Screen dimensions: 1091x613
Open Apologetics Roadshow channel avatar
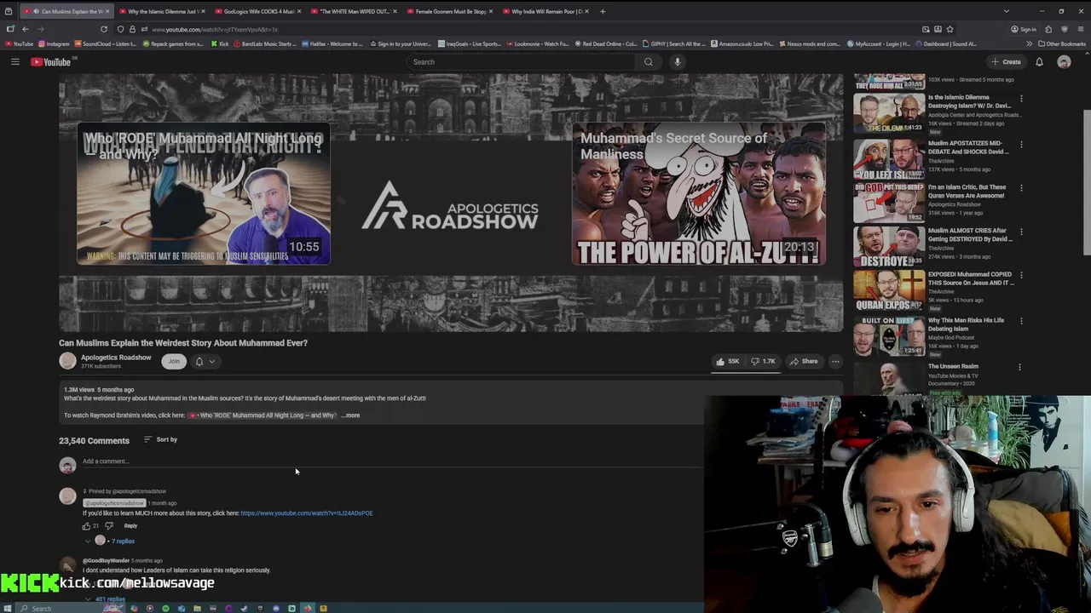point(67,361)
